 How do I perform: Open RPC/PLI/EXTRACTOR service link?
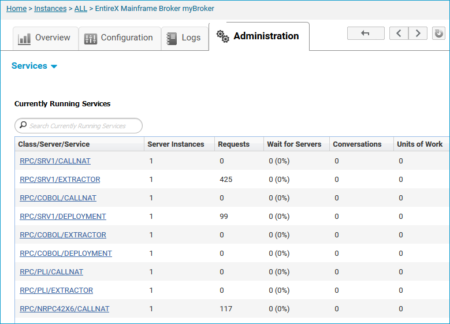click(56, 291)
